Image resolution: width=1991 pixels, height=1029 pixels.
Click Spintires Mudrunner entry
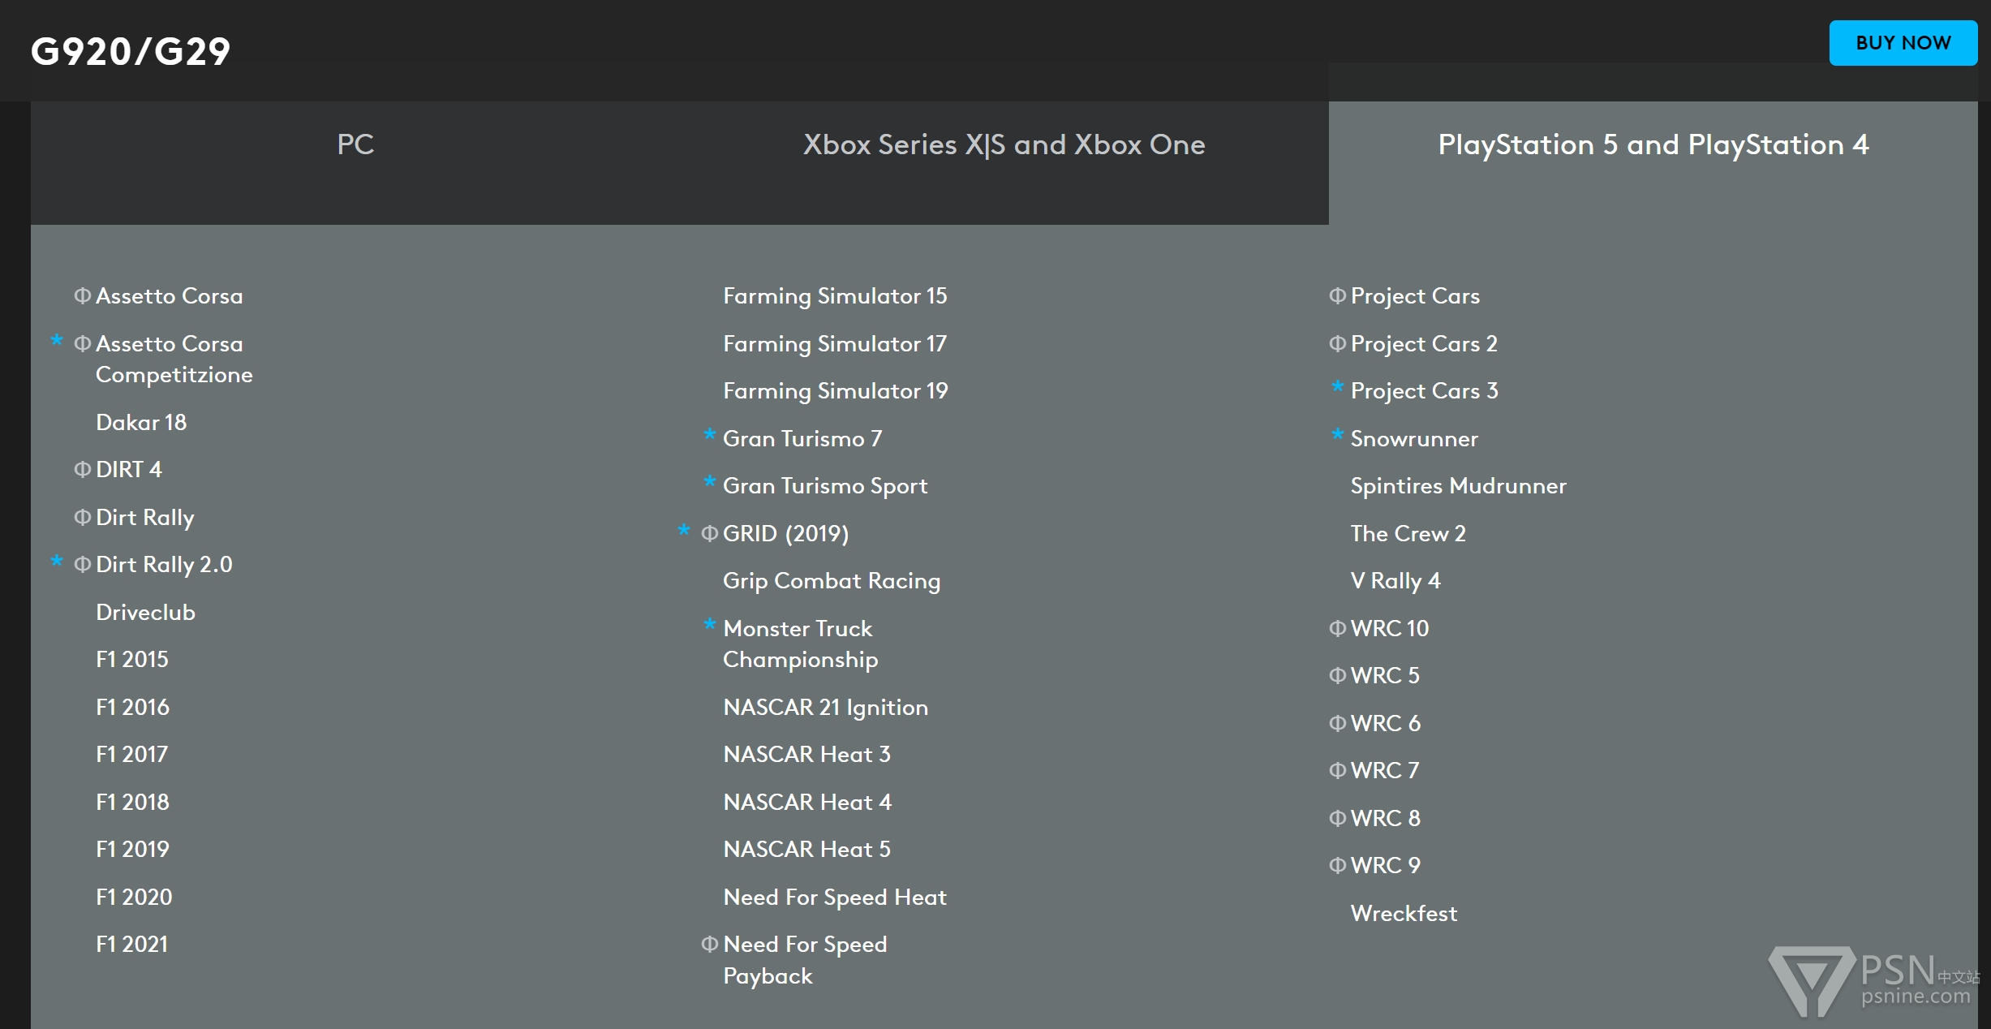pyautogui.click(x=1459, y=487)
